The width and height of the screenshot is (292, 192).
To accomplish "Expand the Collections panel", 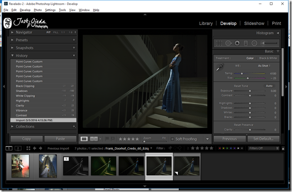I will click(x=12, y=127).
